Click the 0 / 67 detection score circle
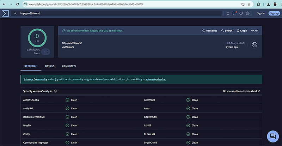This screenshot has width=282, height=146. (x=37, y=38)
